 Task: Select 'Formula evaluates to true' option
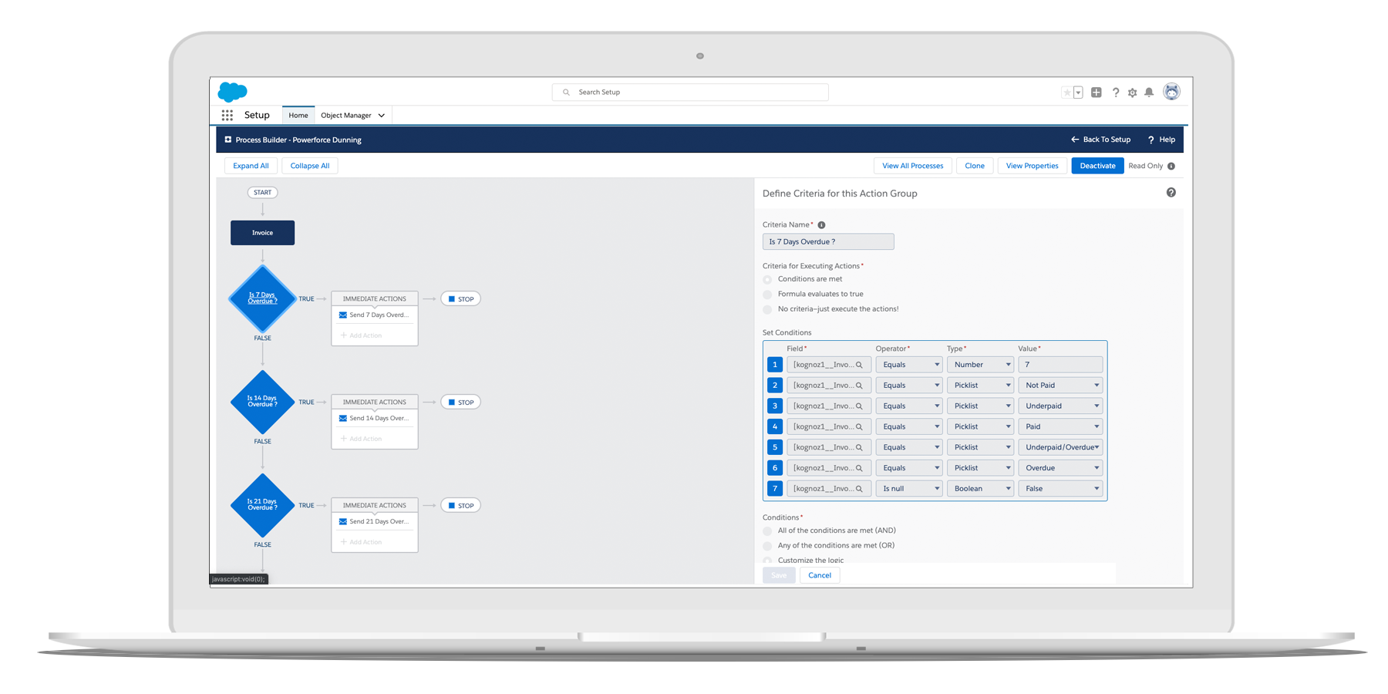click(767, 295)
